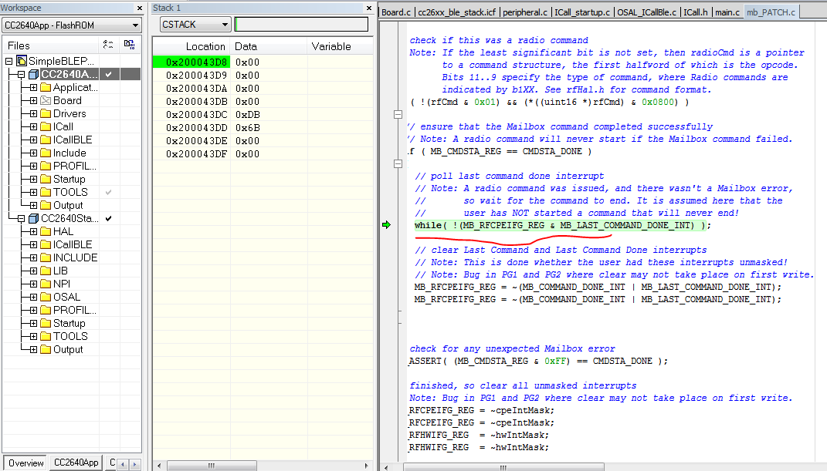Expand the Drivers folder
Screen dimensions: 827x471
[x=33, y=113]
